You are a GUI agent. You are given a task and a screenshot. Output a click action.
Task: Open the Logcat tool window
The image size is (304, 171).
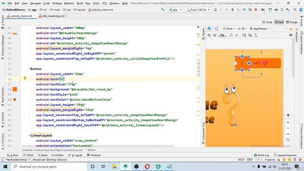tap(75, 155)
